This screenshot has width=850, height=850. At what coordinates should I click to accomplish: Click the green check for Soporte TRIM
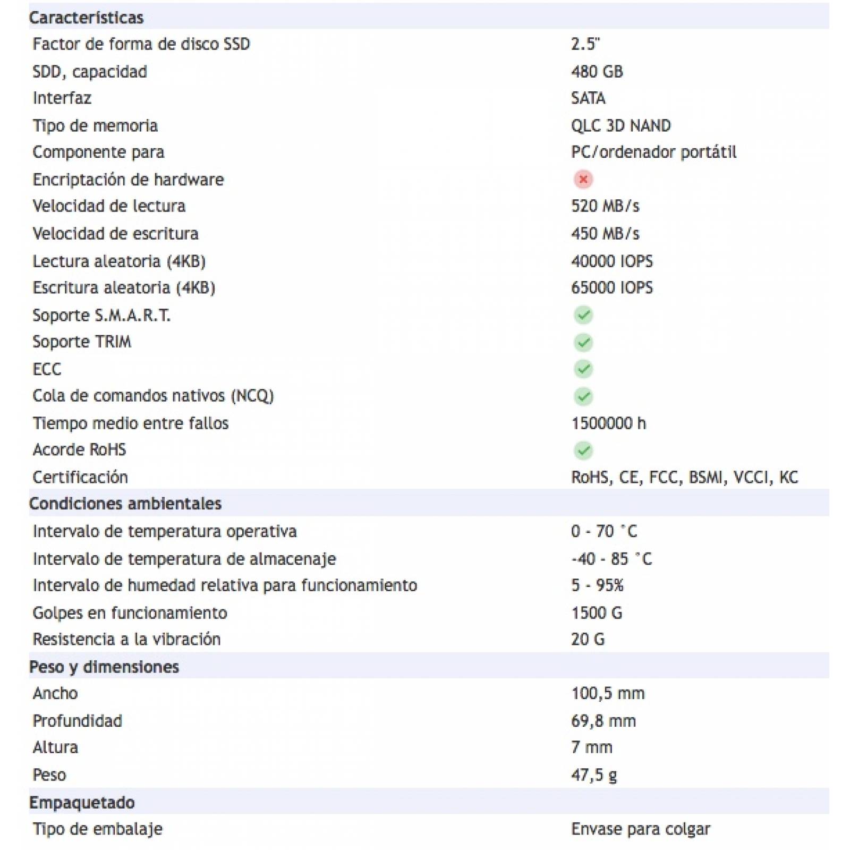[583, 342]
